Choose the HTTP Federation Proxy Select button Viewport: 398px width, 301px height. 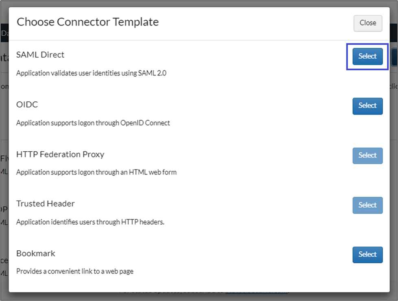(367, 155)
